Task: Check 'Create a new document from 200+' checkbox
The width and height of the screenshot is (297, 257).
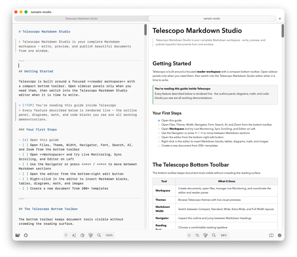Action: click(159, 146)
